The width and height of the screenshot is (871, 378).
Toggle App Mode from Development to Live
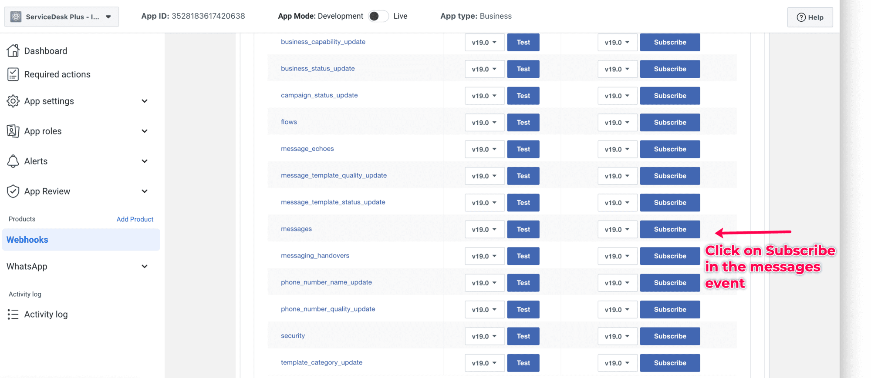[378, 16]
